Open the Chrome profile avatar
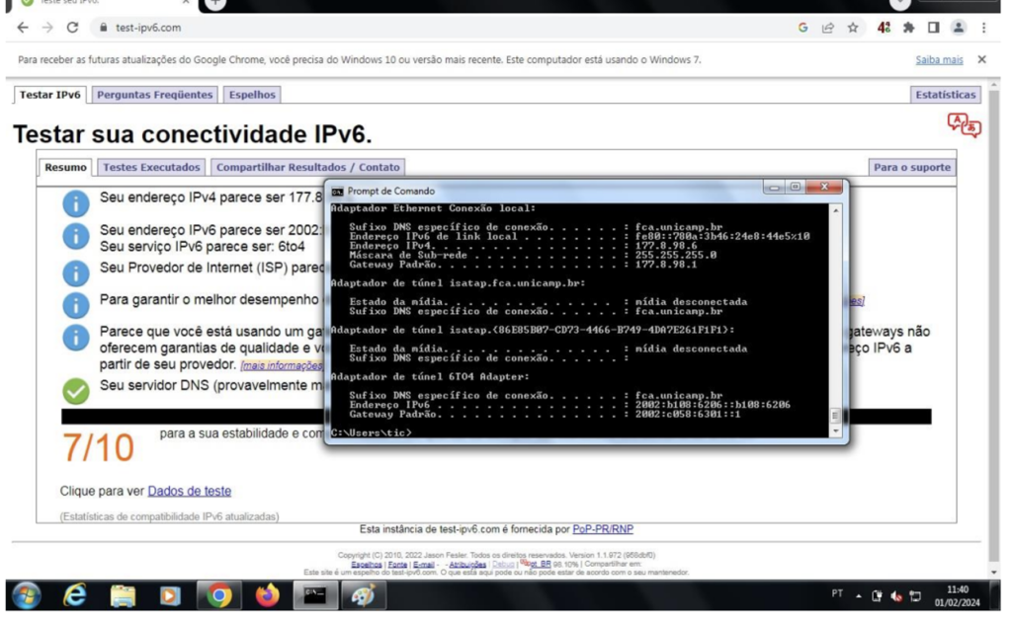This screenshot has height=623, width=1012. 958,28
